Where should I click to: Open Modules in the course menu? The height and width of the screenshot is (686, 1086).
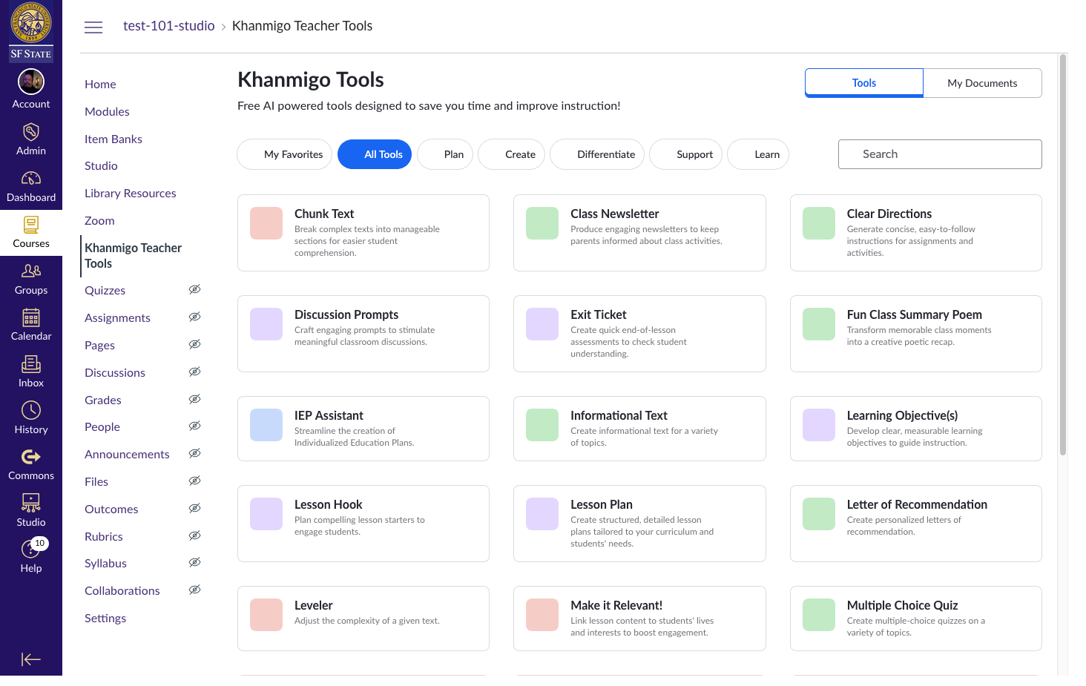[107, 112]
